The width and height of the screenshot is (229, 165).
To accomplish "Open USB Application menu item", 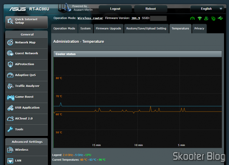I will tap(26, 108).
